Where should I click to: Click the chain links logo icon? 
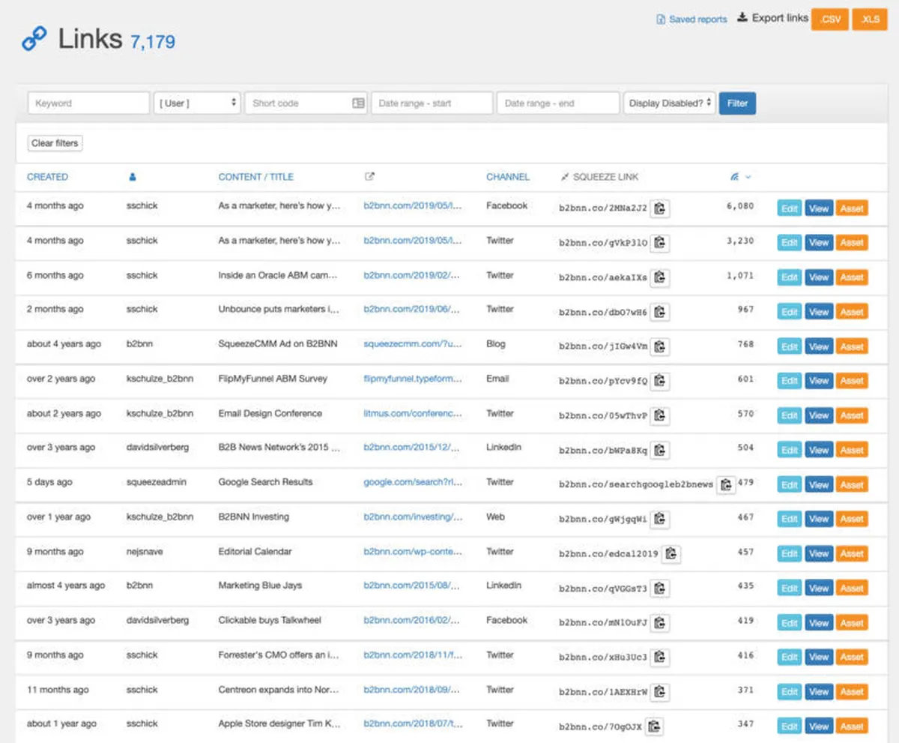[x=34, y=38]
